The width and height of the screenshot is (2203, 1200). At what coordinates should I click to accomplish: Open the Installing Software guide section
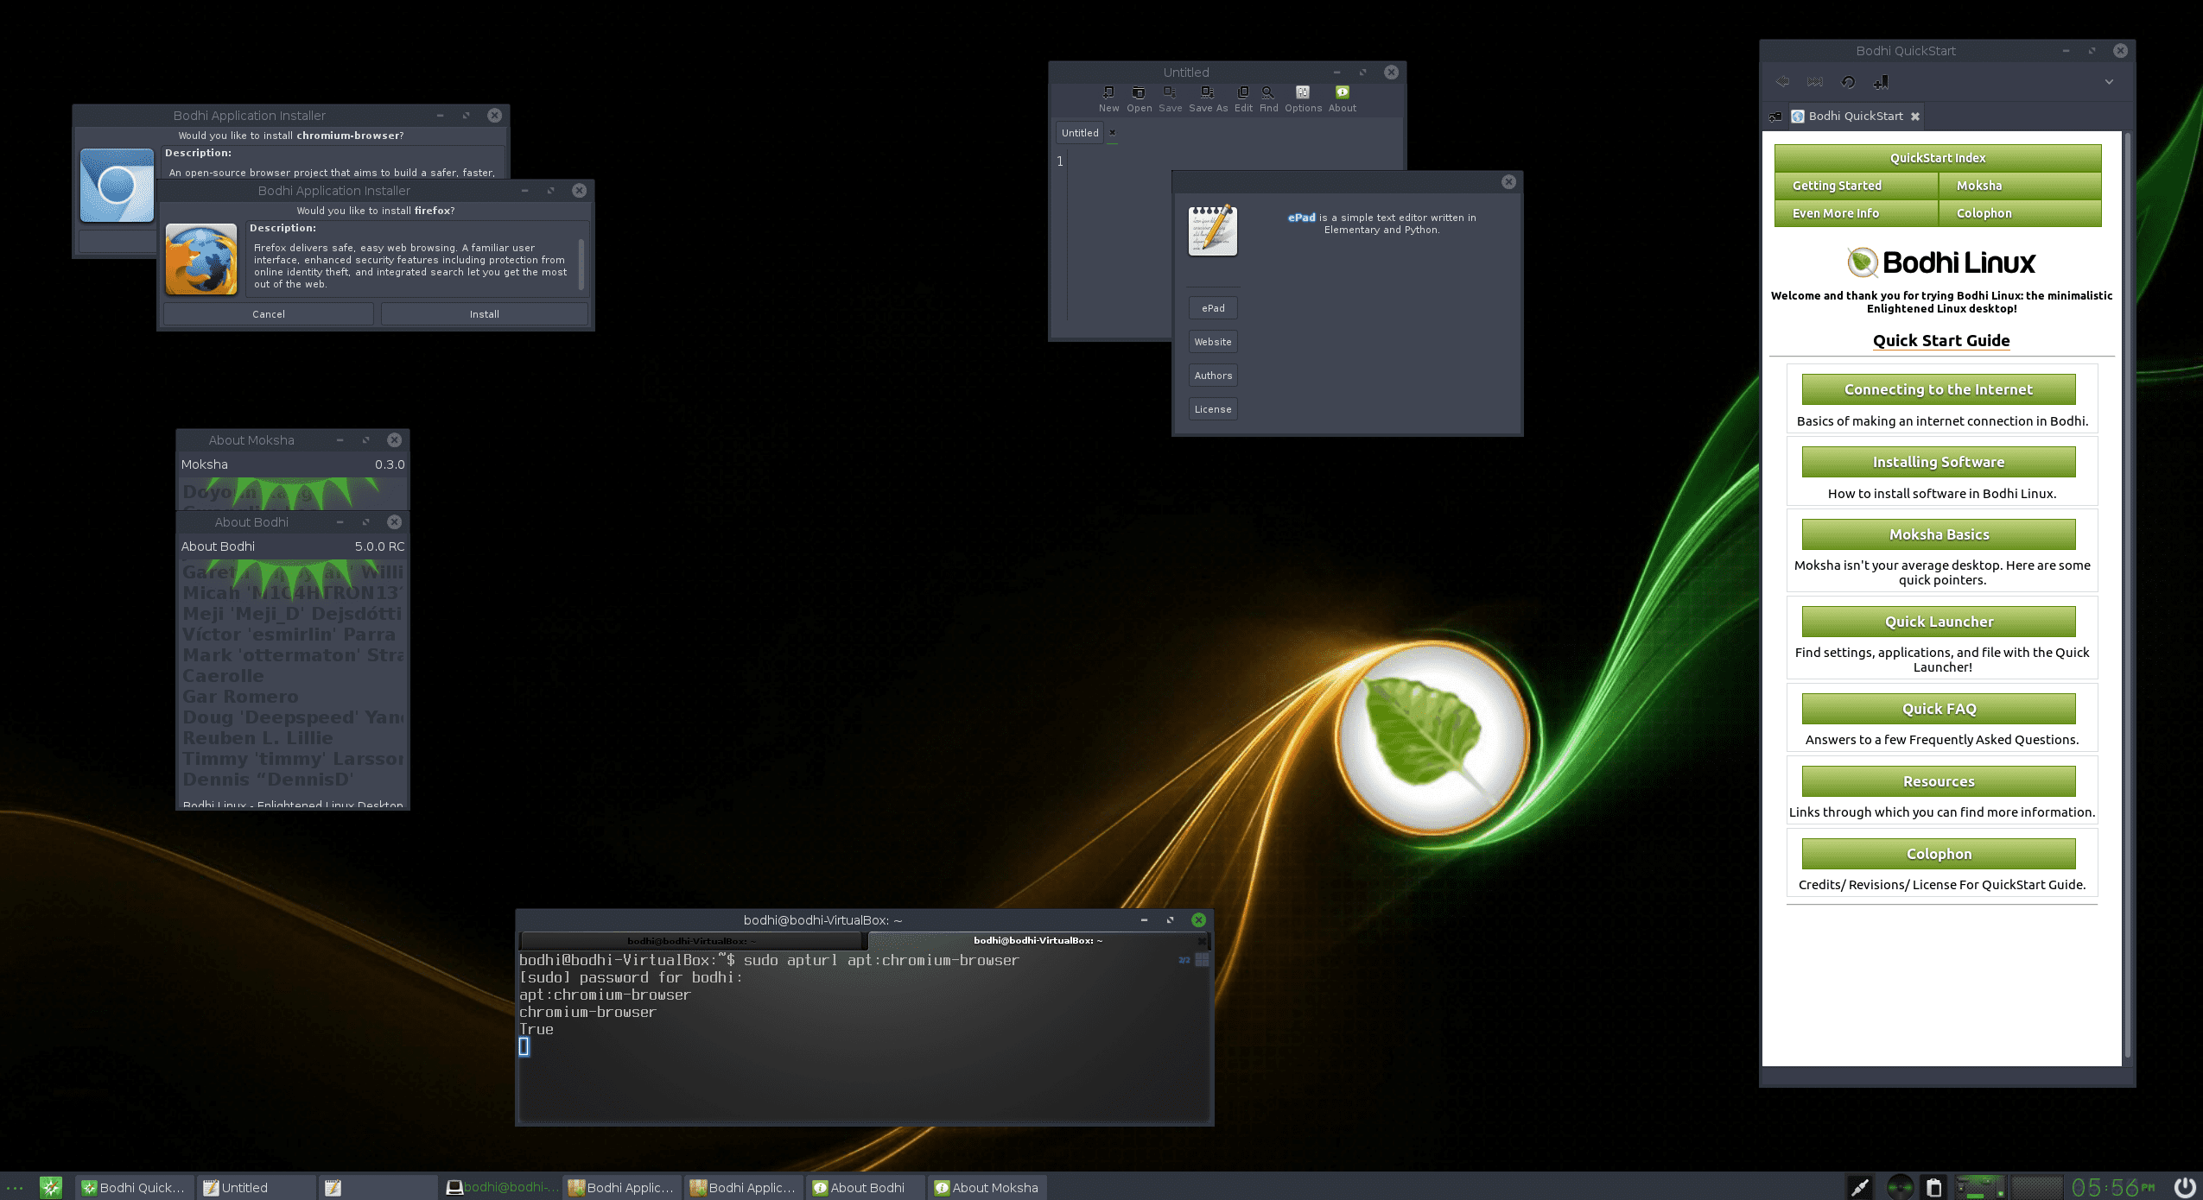1937,461
